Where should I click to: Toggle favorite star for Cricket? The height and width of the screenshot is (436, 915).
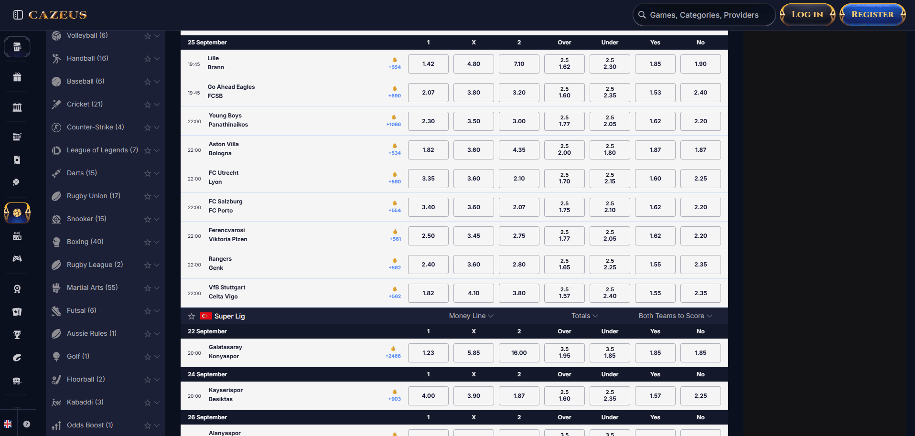point(148,105)
